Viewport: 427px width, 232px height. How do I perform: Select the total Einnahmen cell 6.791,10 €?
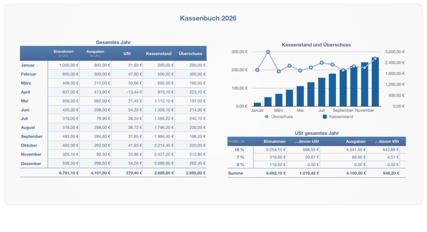[x=69, y=173]
